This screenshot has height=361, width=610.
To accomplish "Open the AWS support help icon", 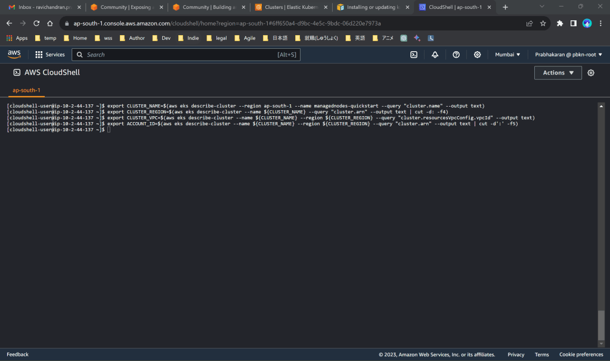I will coord(456,55).
